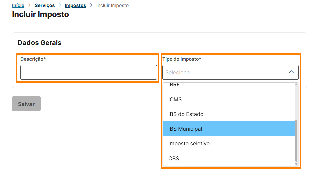
Task: Go to the Início breadcrumb link
Action: (x=18, y=5)
